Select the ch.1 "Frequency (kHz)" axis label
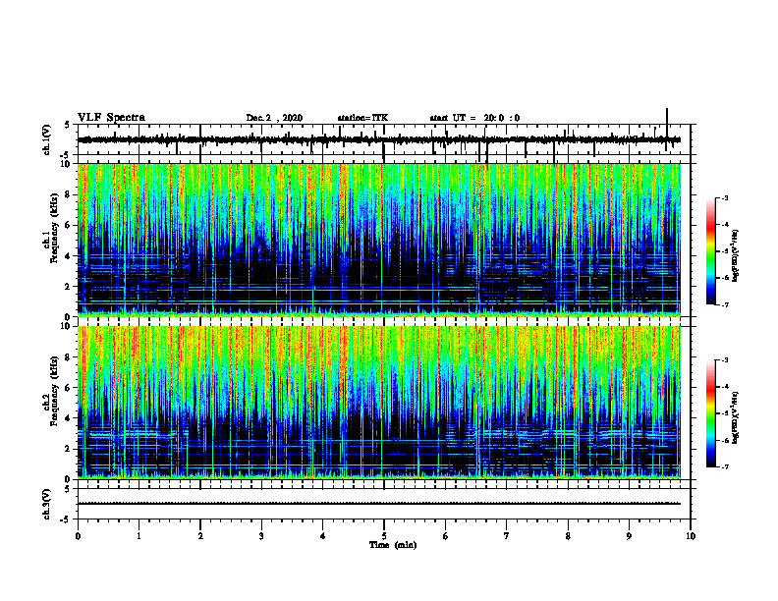This screenshot has height=601, width=778. click(54, 229)
